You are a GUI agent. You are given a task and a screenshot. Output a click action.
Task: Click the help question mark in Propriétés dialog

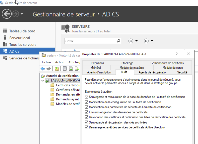coord(177,54)
